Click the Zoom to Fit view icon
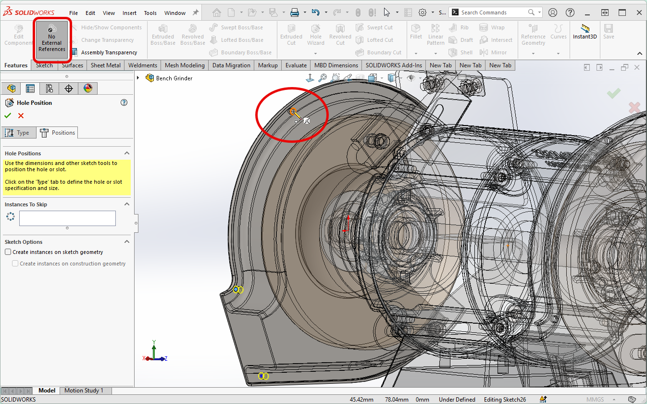Screen dimensions: 647x404 coord(323,77)
